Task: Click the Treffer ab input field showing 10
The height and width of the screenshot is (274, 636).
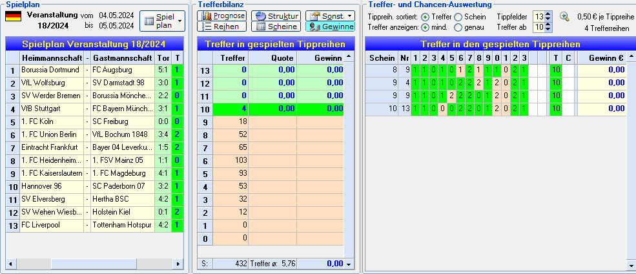Action: pyautogui.click(x=539, y=27)
